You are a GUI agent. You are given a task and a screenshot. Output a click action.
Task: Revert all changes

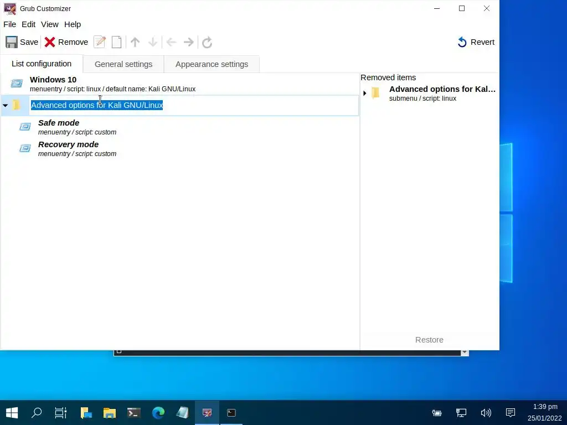pyautogui.click(x=476, y=42)
